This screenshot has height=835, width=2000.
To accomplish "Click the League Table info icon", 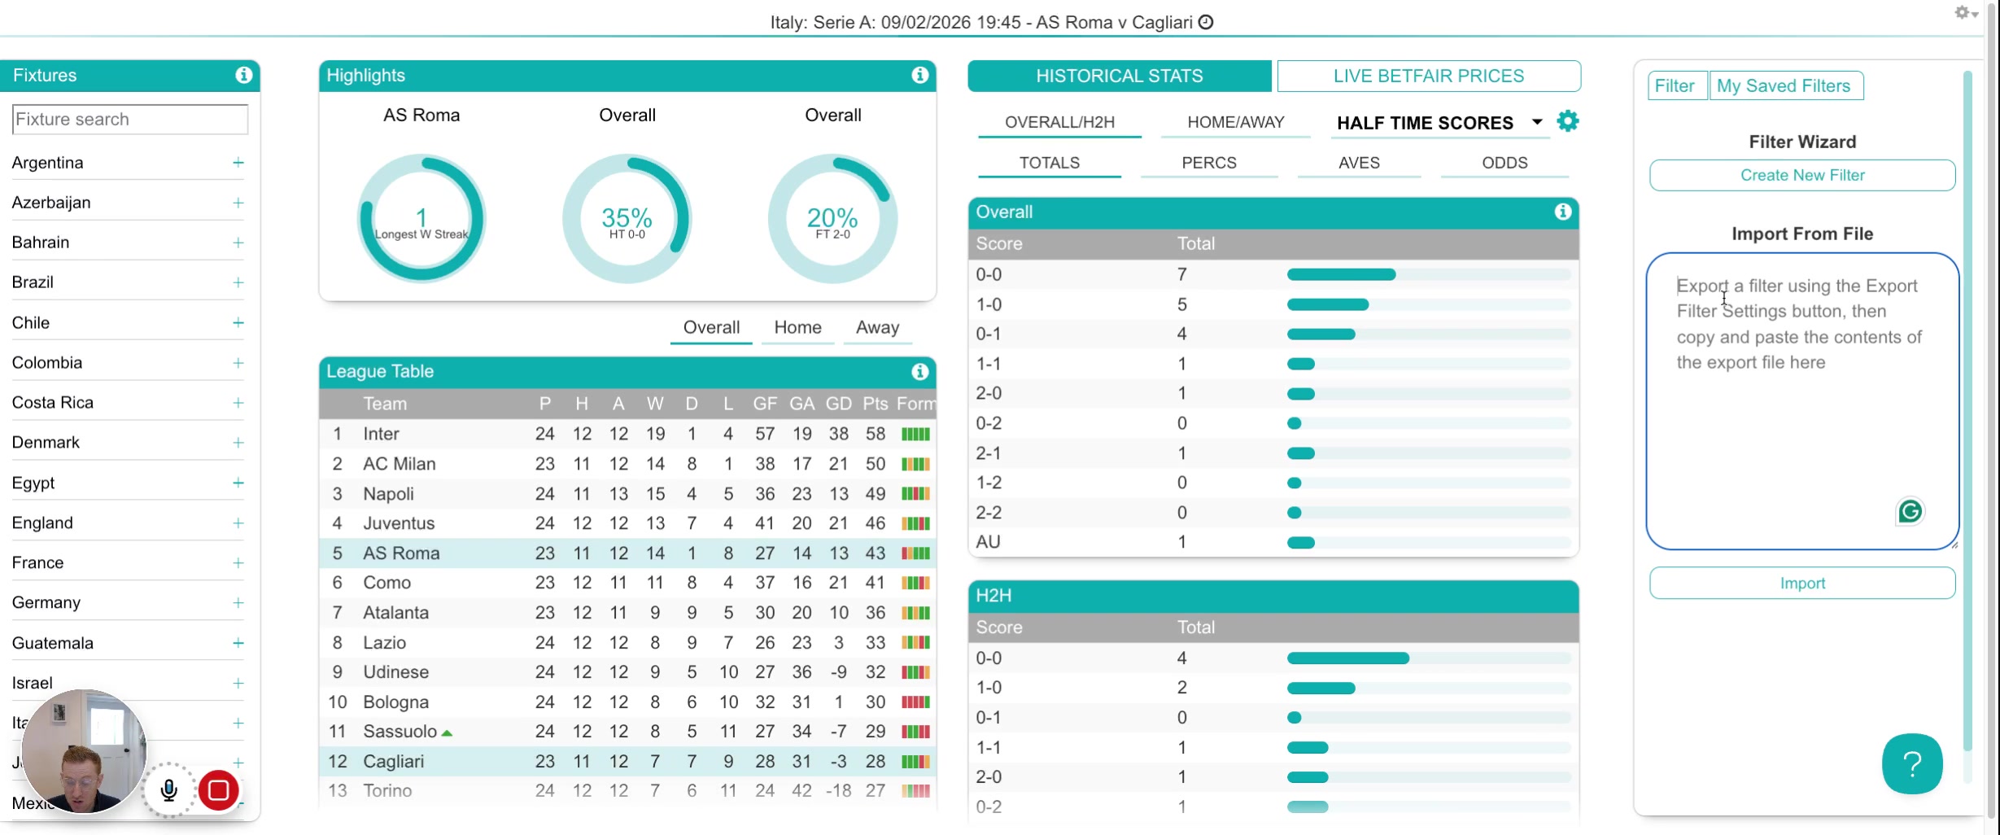I will [x=919, y=371].
